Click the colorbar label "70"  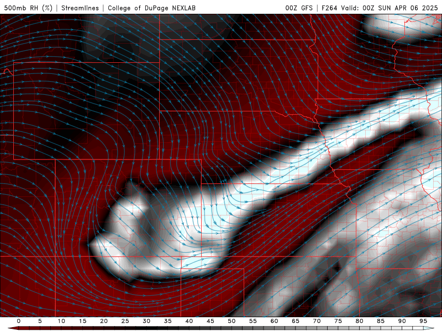317,321
